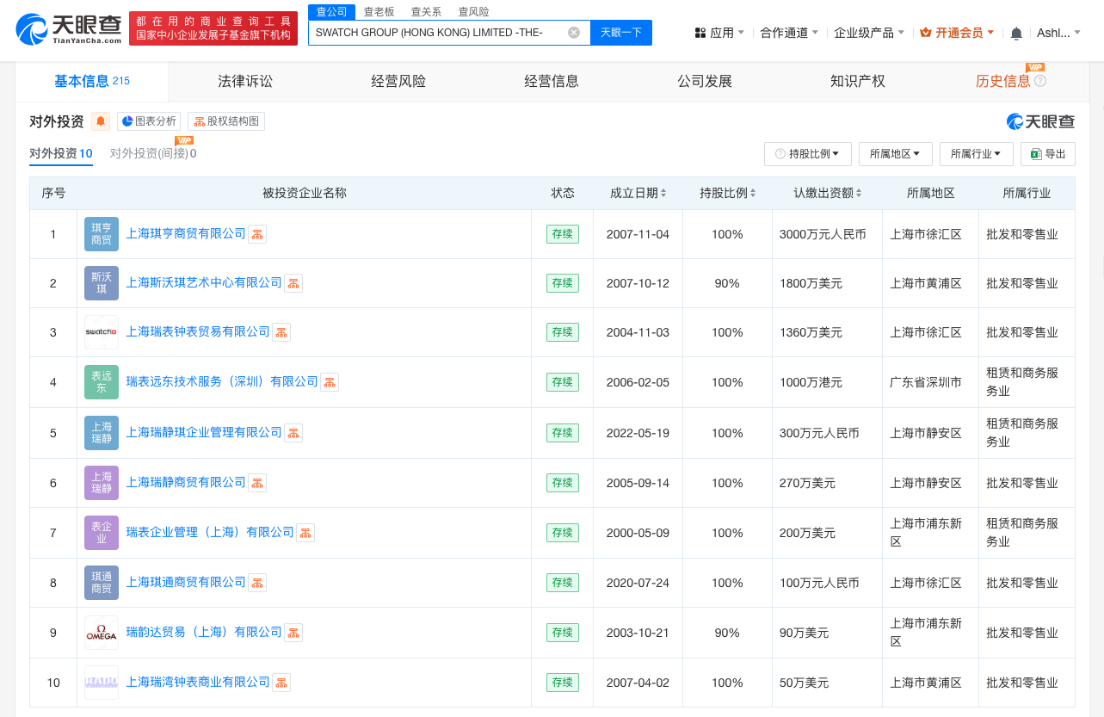The height and width of the screenshot is (717, 1104).
Task: Open the 上海瑞静商贸有限公司 company link
Action: 186,483
